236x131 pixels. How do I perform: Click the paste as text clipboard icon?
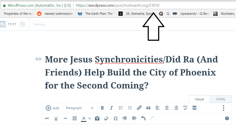(x=97, y=118)
